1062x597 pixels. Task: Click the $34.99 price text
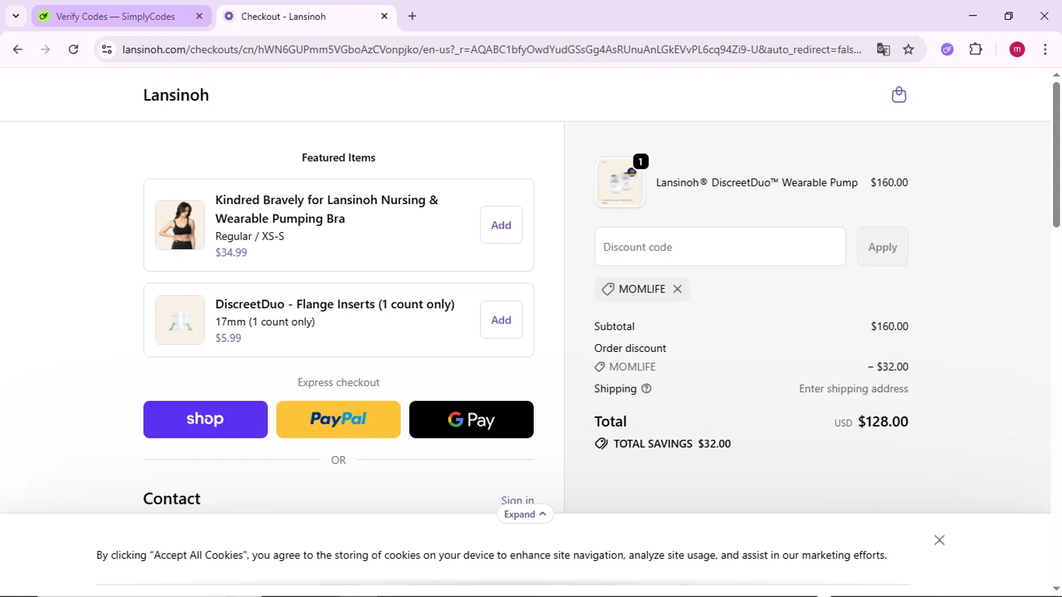[232, 252]
